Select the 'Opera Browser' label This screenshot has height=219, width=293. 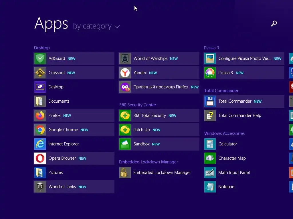click(62, 158)
